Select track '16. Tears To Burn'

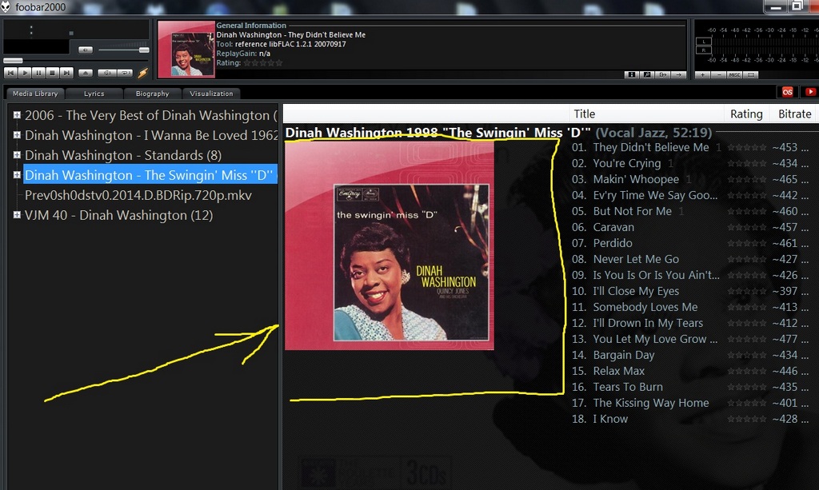point(617,387)
